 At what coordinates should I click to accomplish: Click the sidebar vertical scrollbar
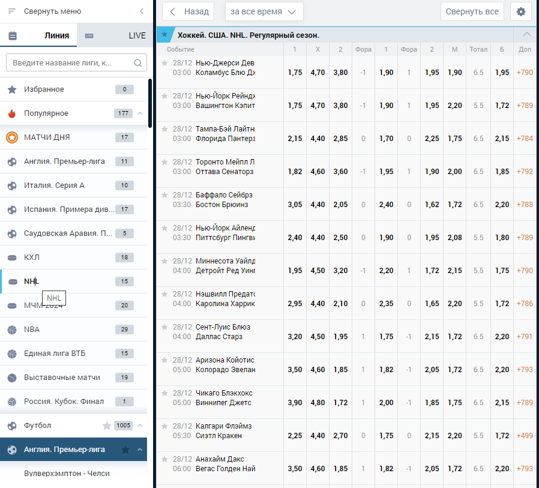tap(150, 103)
